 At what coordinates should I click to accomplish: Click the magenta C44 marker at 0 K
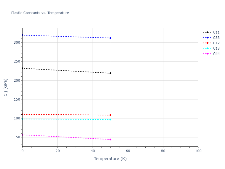pos(22,135)
